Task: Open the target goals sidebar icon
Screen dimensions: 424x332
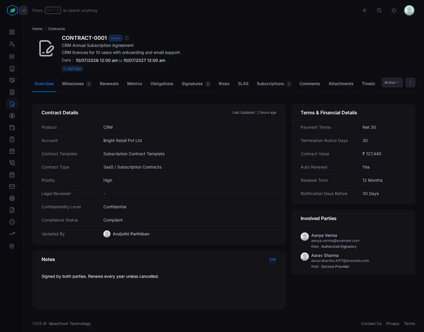Action: point(12,198)
